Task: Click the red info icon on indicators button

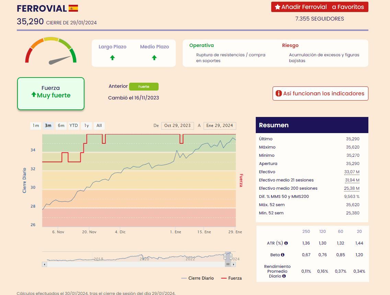Action: tap(278, 93)
